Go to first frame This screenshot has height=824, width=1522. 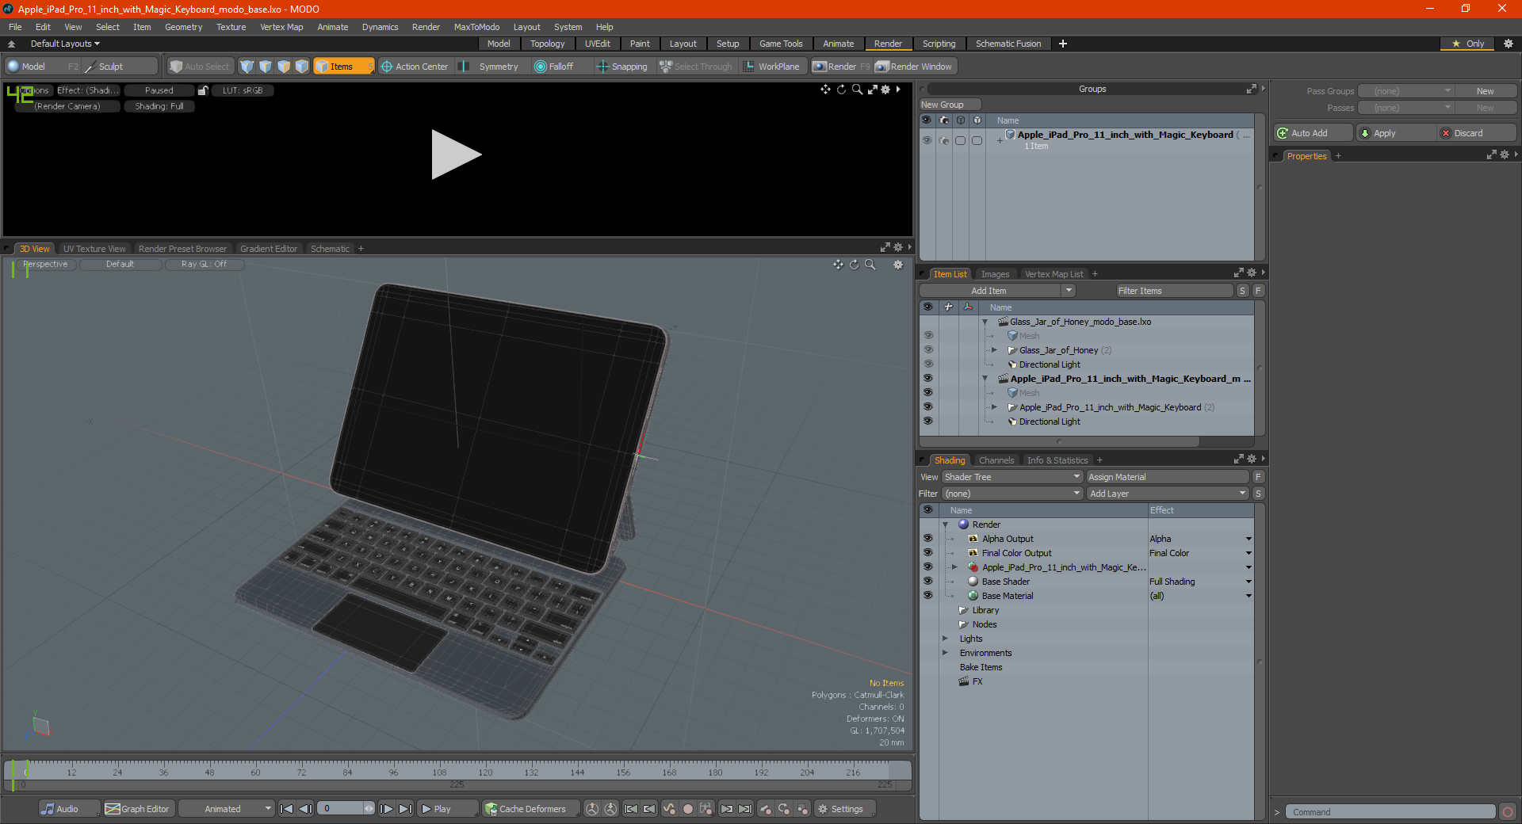(x=287, y=809)
